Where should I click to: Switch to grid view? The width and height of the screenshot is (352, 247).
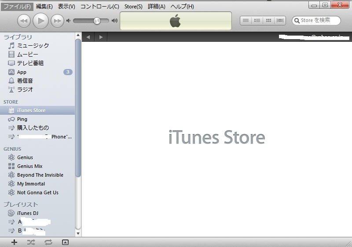[268, 21]
